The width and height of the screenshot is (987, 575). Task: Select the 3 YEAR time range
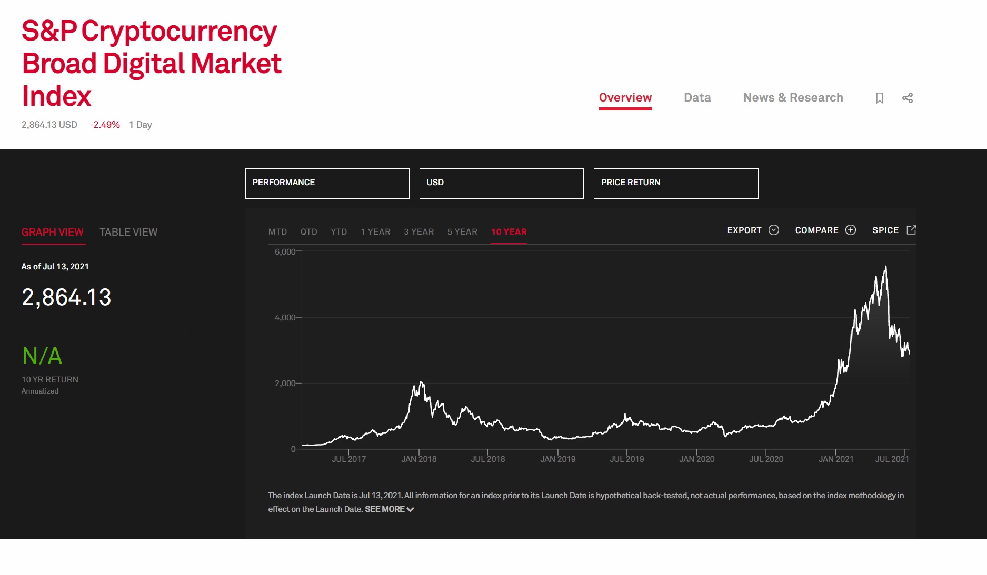[x=419, y=232]
